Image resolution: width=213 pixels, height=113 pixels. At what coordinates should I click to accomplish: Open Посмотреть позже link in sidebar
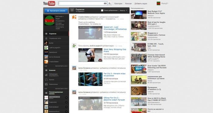(60, 28)
